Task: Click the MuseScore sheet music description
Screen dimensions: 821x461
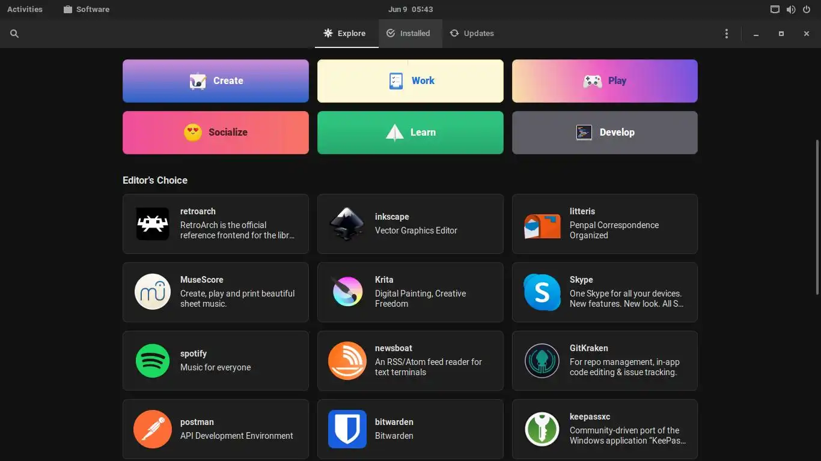Action: pyautogui.click(x=237, y=299)
